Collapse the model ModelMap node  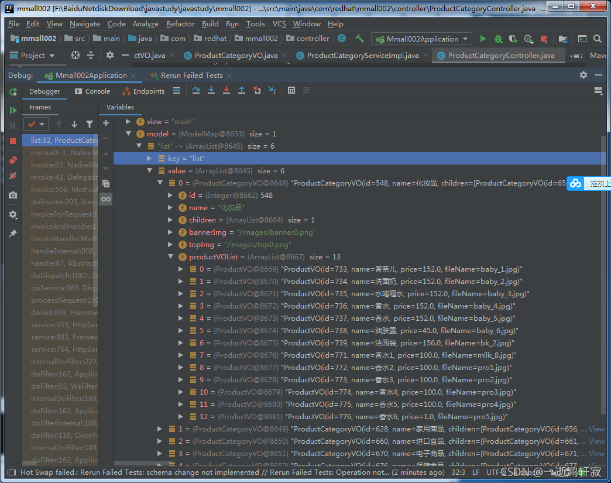[128, 133]
